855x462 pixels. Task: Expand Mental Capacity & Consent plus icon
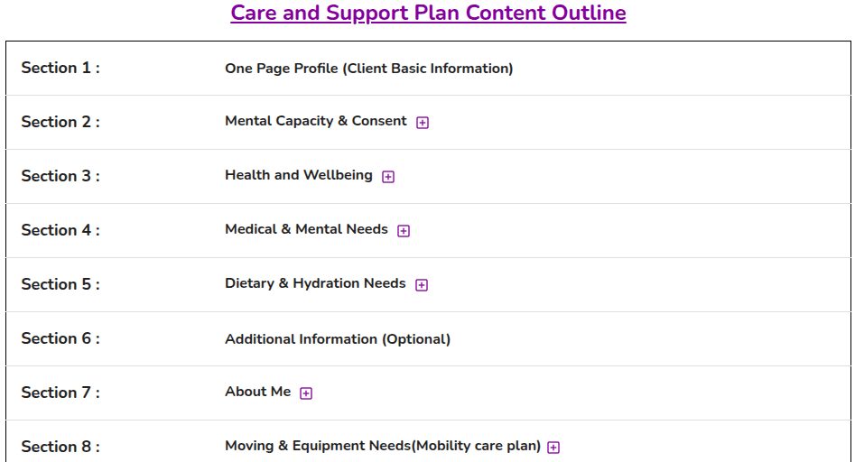click(x=423, y=123)
